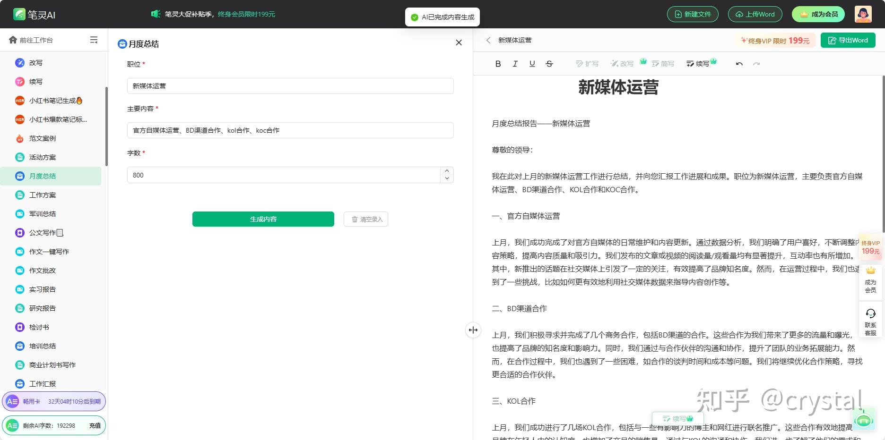Open 小红书爆款笔记标题 tool

point(51,119)
